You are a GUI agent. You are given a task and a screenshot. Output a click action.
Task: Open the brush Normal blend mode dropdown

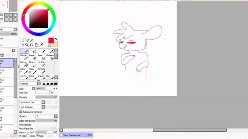point(39,83)
